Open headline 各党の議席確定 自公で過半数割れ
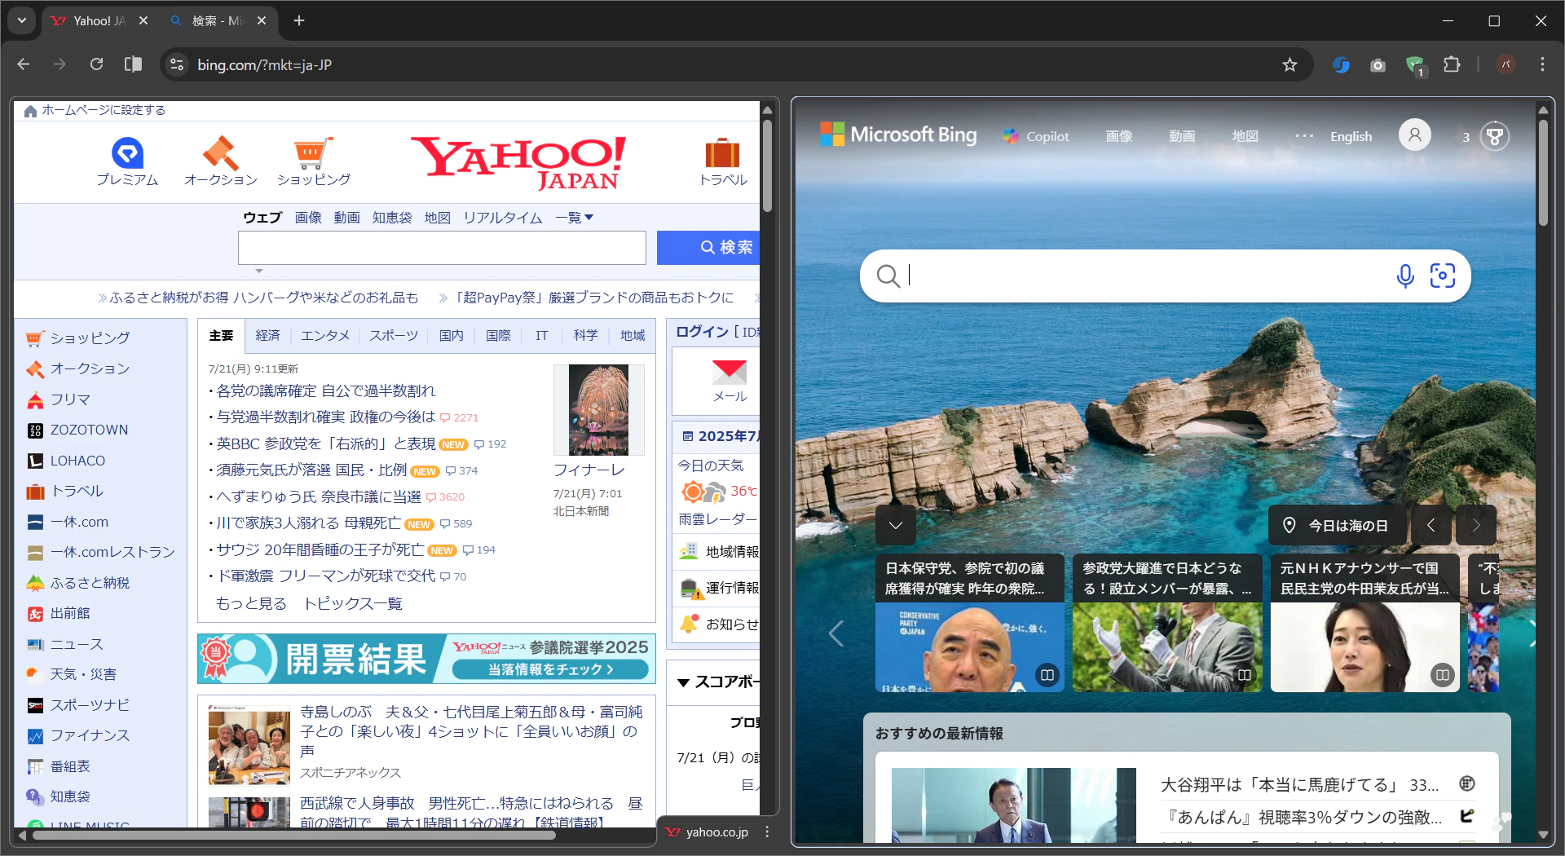1565x856 pixels. [x=326, y=390]
